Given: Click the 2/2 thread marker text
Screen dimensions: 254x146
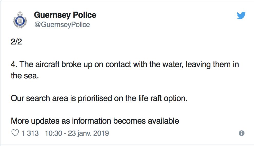Looking at the screenshot, I should point(16,42).
